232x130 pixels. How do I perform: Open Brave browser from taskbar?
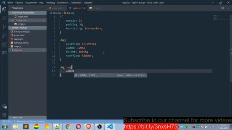click(x=89, y=127)
